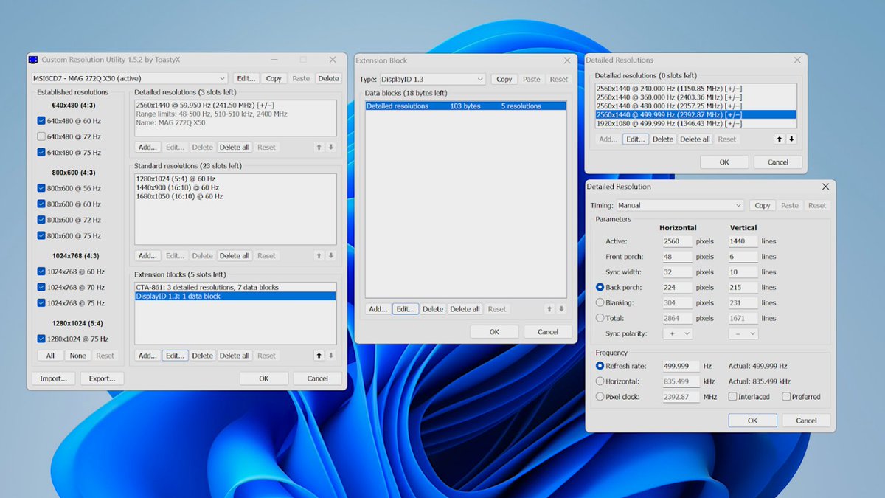Click Delete all under Standard resolutions
The width and height of the screenshot is (885, 498).
[x=235, y=255]
